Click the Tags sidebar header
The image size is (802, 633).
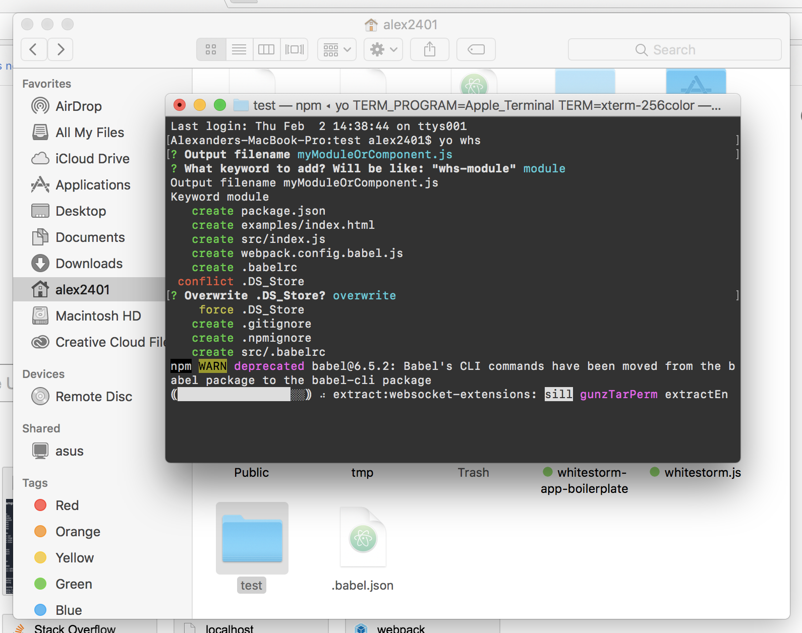pos(35,483)
